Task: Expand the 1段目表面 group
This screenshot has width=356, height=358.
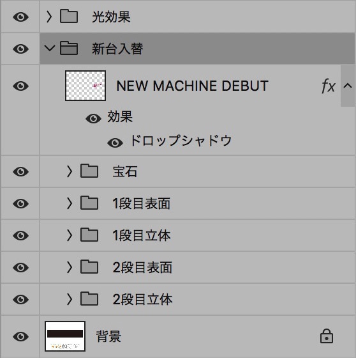Action: pyautogui.click(x=70, y=203)
